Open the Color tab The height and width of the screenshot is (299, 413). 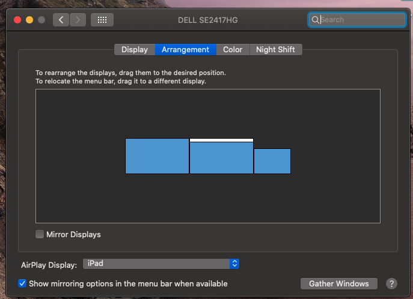coord(233,50)
